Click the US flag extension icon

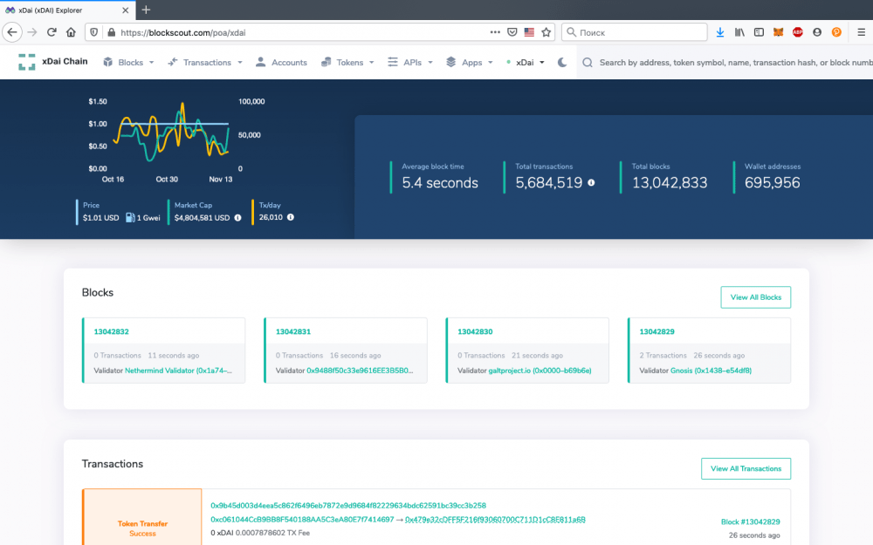(529, 32)
